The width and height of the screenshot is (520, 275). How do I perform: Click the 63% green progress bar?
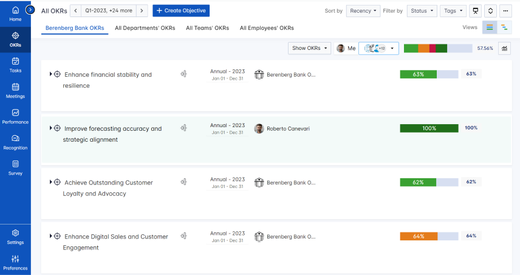point(429,74)
